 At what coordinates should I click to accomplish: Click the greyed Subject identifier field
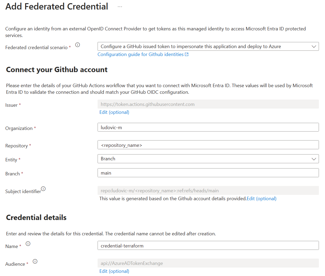click(208, 191)
